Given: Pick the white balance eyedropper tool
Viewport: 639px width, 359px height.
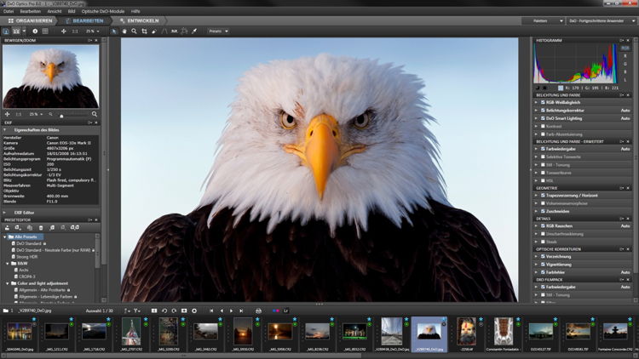Looking at the screenshot, I should click(x=193, y=31).
